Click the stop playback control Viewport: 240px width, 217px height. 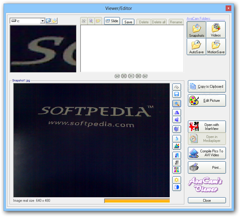tap(138, 76)
